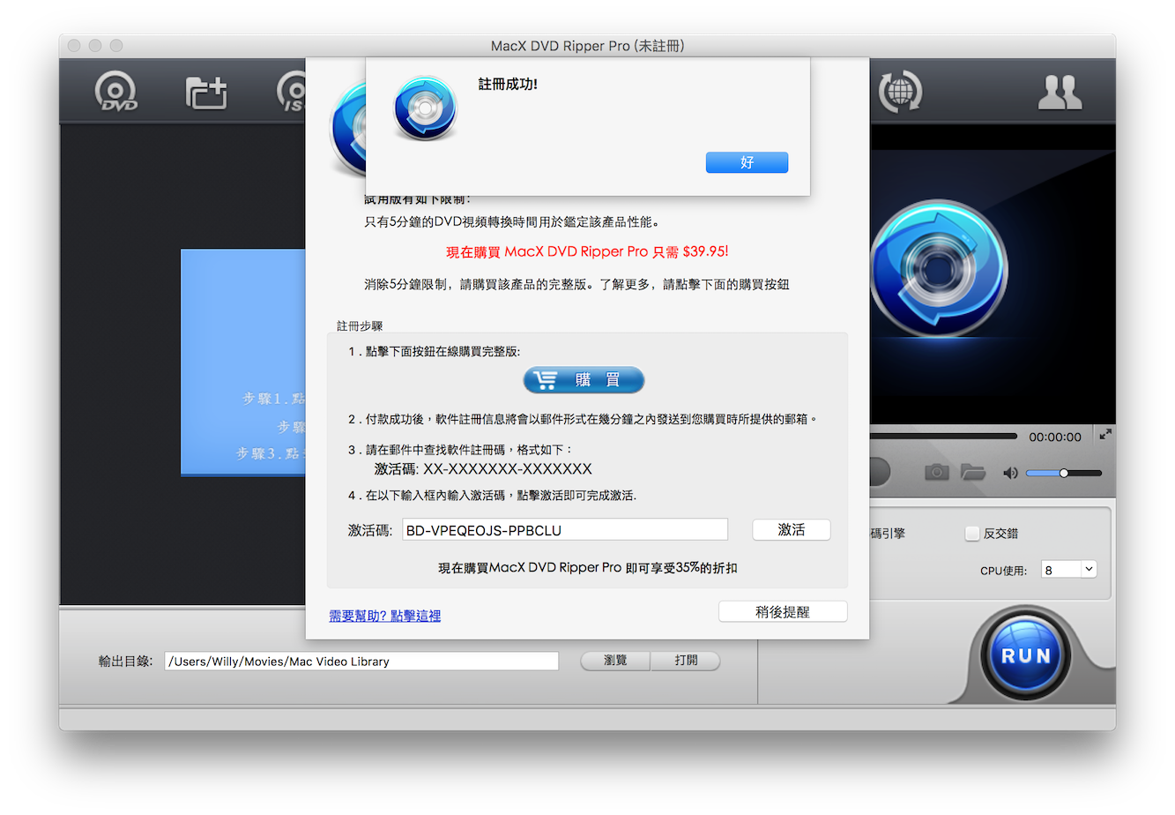Click the 好 button in success dialog
1175x815 pixels.
(x=747, y=162)
